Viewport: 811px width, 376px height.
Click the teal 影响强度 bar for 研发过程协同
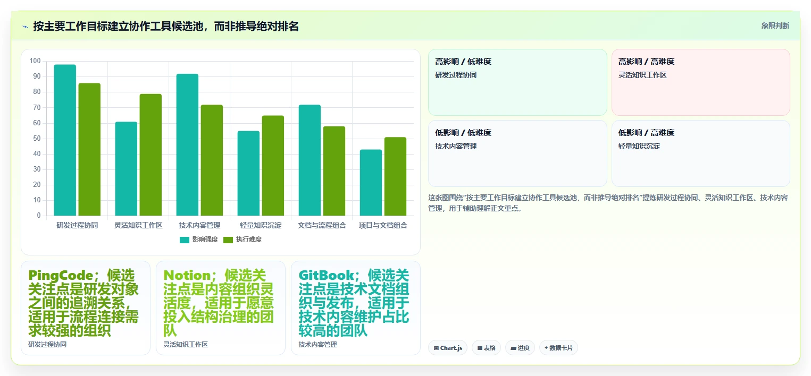(x=65, y=140)
